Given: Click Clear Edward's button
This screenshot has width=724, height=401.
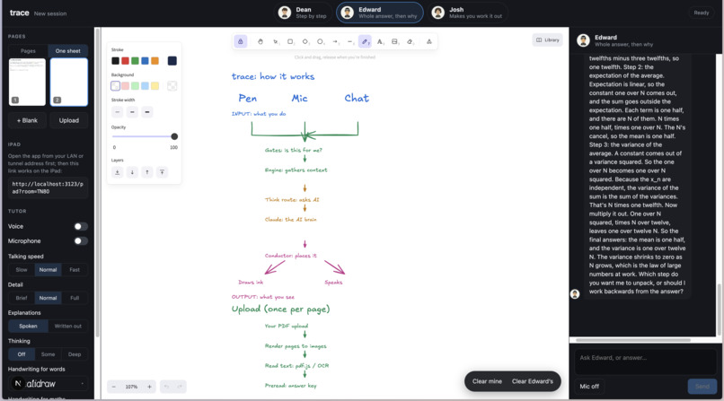Looking at the screenshot, I should click(533, 381).
